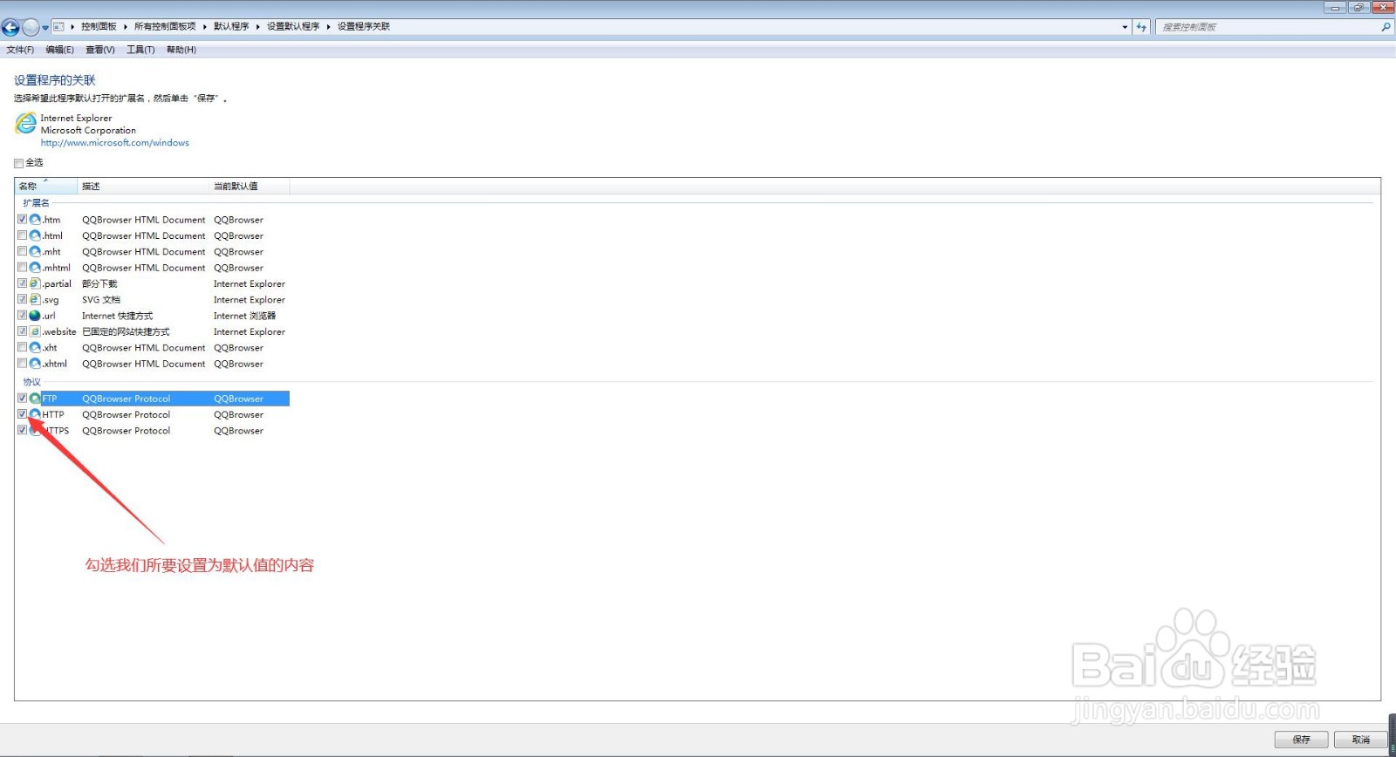
Task: Expand arrow after 默认程序 breadcrumb
Action: point(258,27)
